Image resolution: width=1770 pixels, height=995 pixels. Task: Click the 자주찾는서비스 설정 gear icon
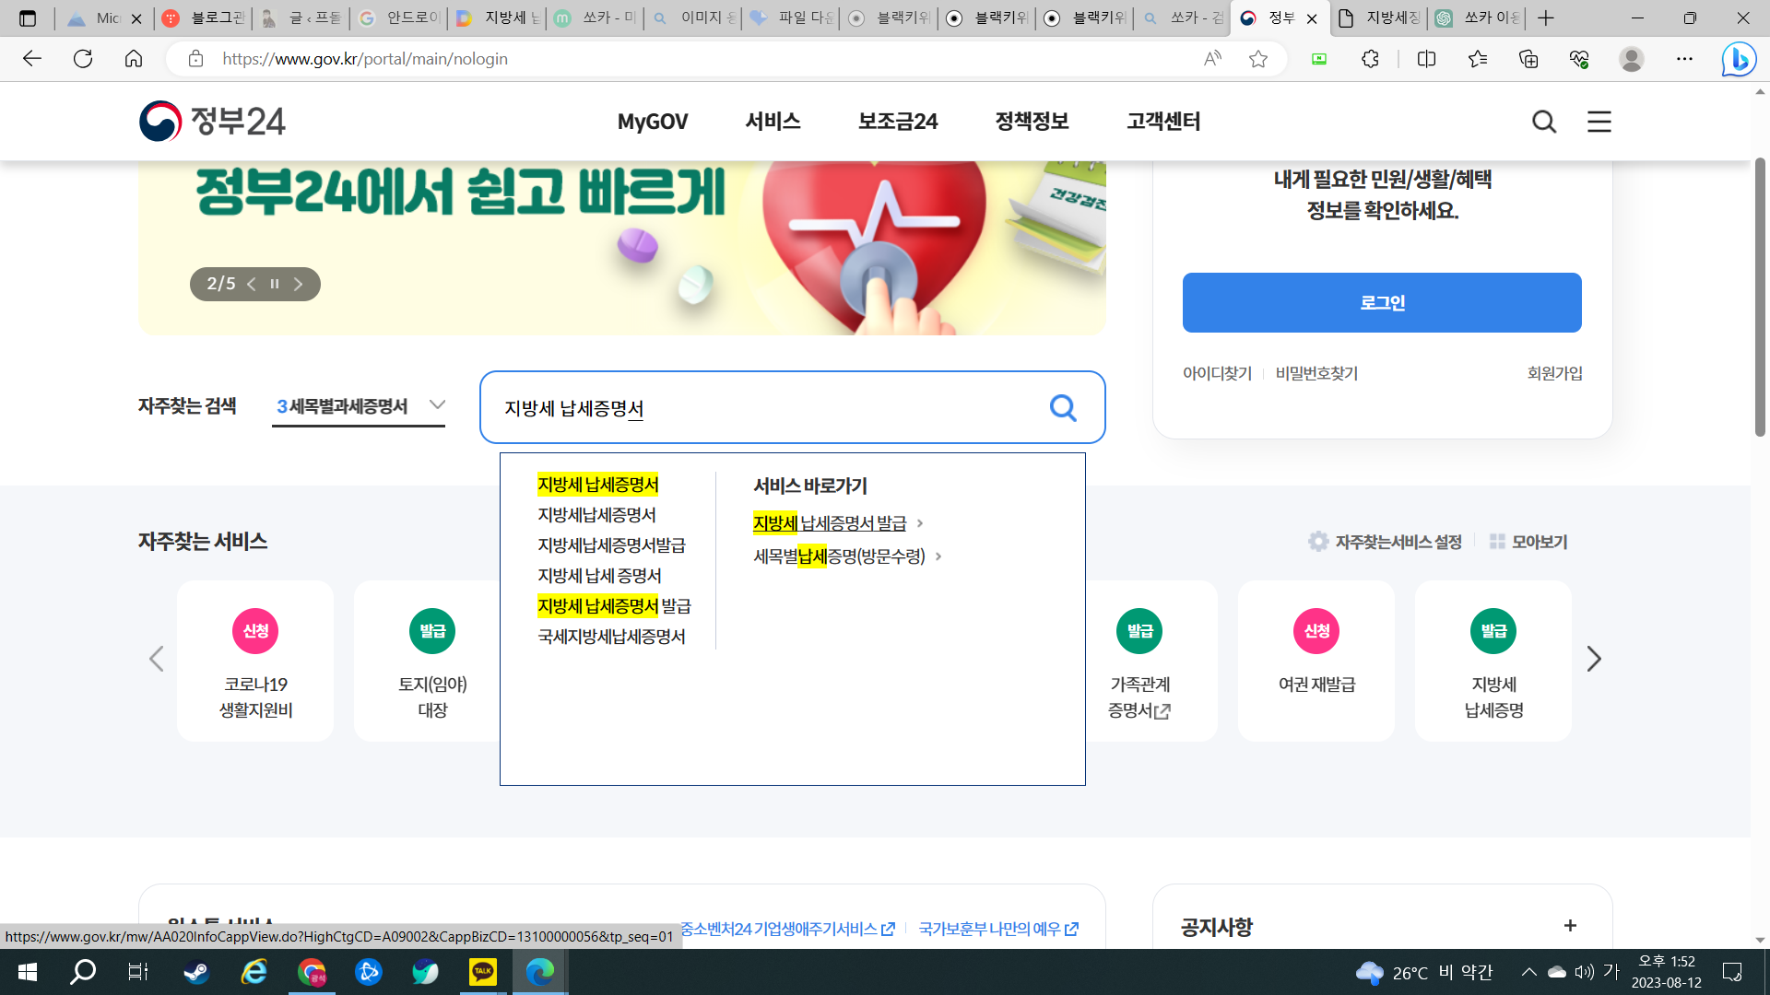click(x=1318, y=542)
